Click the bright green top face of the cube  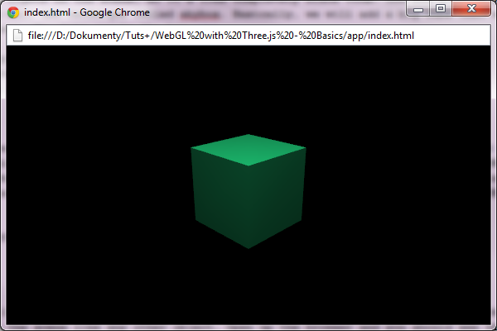[248, 149]
